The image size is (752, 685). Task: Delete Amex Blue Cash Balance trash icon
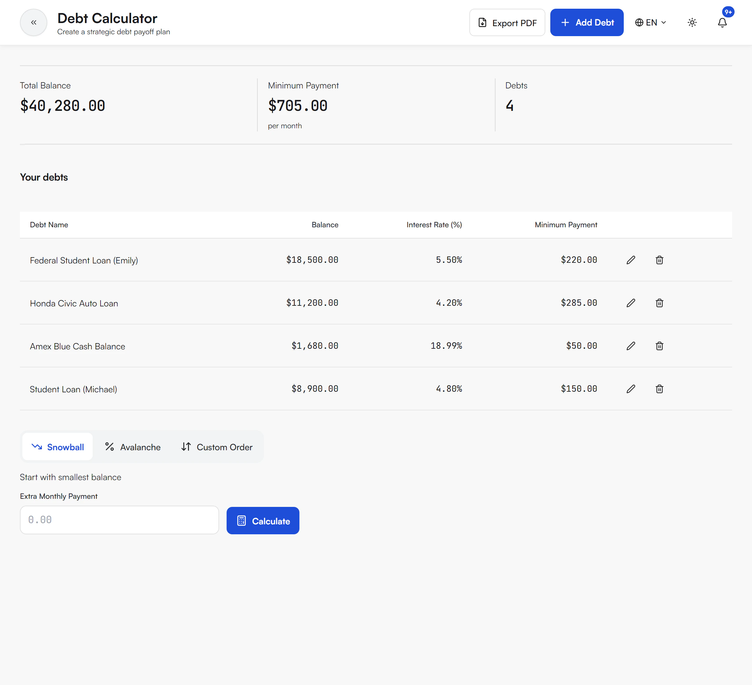point(659,346)
